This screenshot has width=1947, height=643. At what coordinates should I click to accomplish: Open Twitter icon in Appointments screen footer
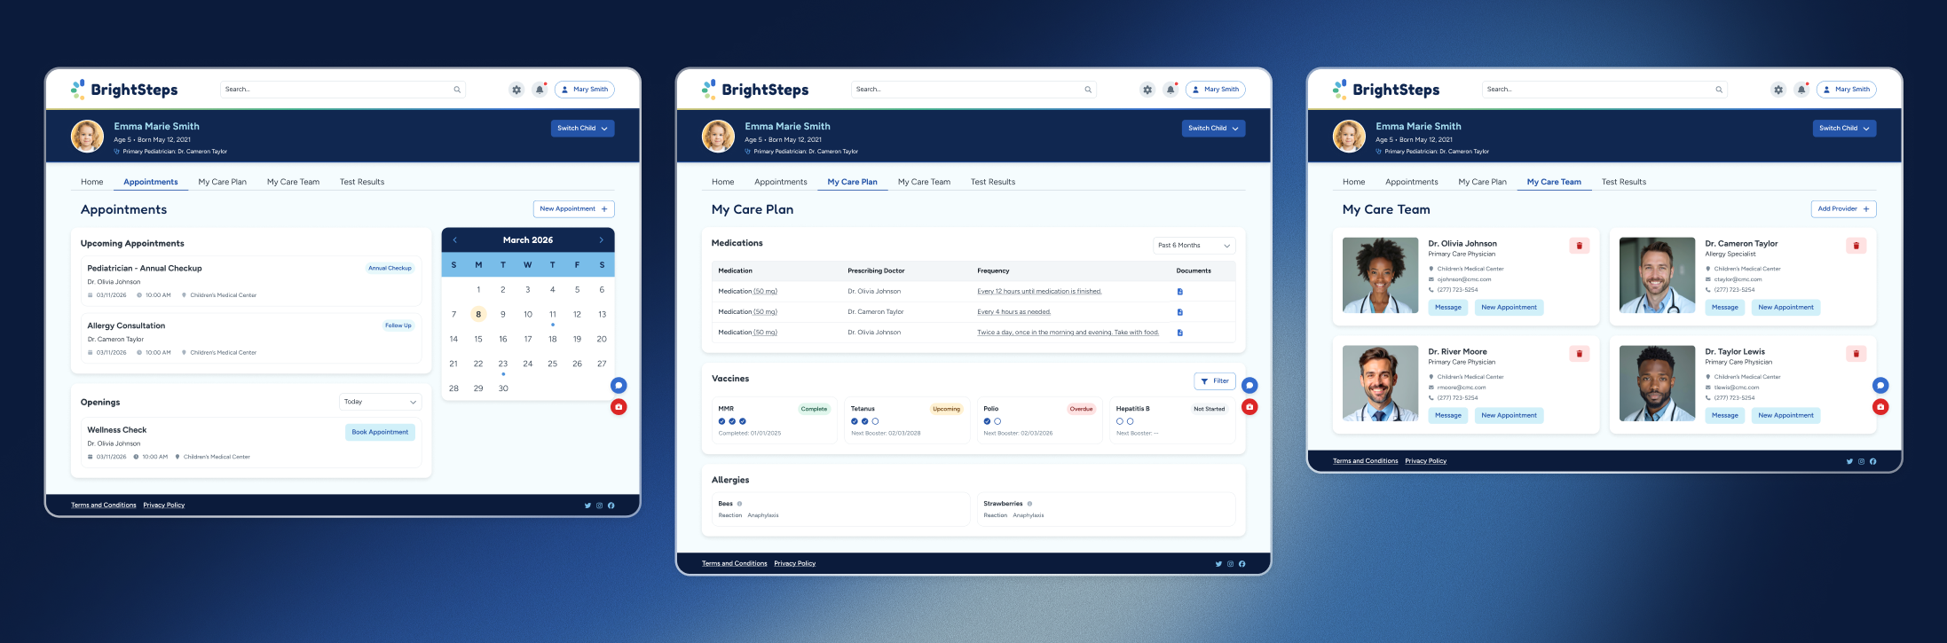point(587,506)
